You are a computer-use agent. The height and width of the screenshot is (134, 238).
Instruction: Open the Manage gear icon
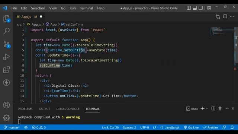point(6,118)
